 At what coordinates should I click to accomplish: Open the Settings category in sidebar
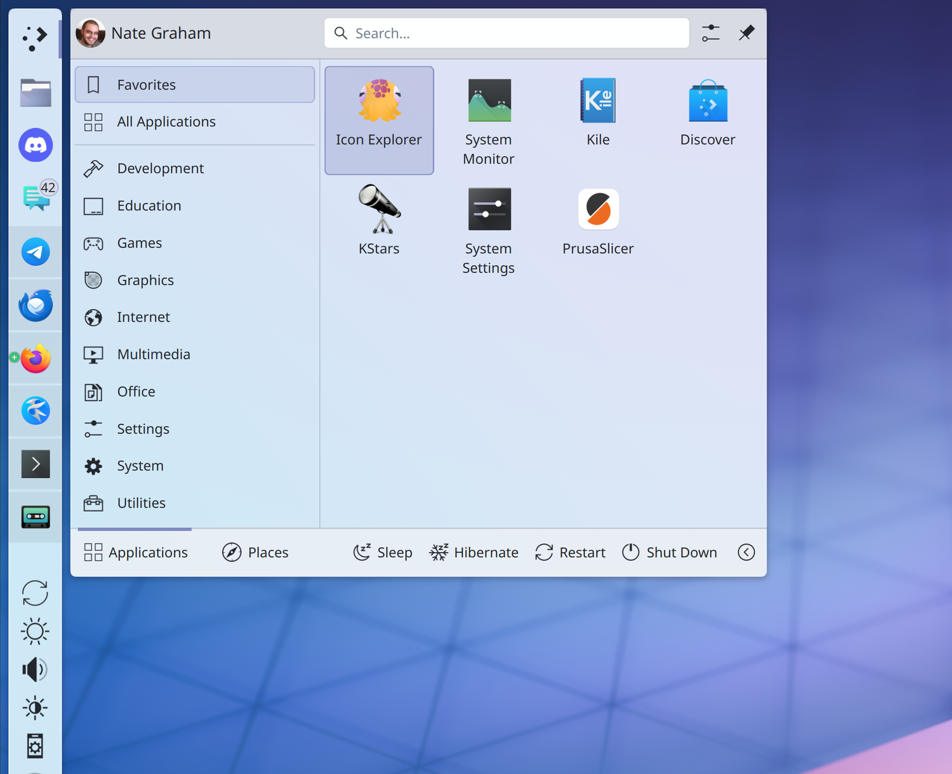point(195,429)
